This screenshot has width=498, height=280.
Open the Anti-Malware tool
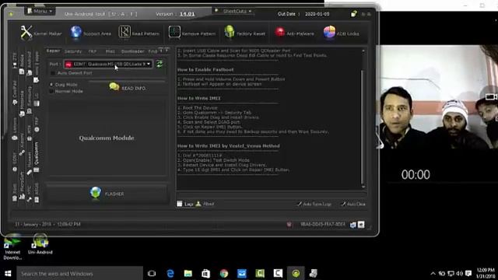[x=294, y=33]
